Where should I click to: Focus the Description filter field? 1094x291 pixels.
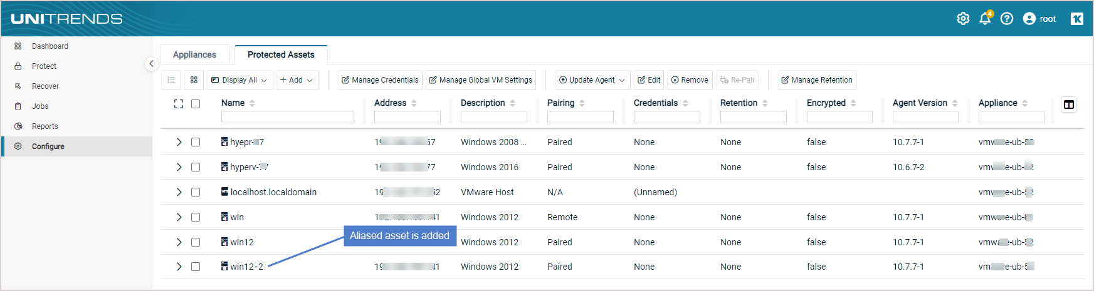coord(494,117)
